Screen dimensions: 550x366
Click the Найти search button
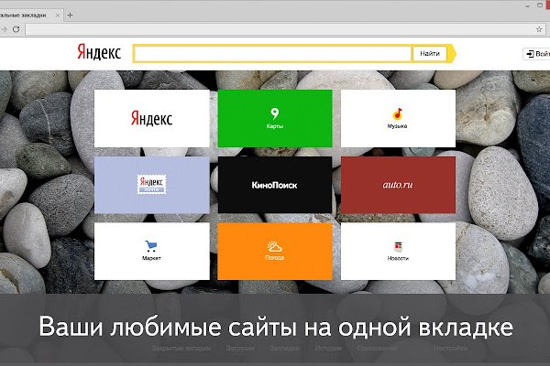coord(430,54)
